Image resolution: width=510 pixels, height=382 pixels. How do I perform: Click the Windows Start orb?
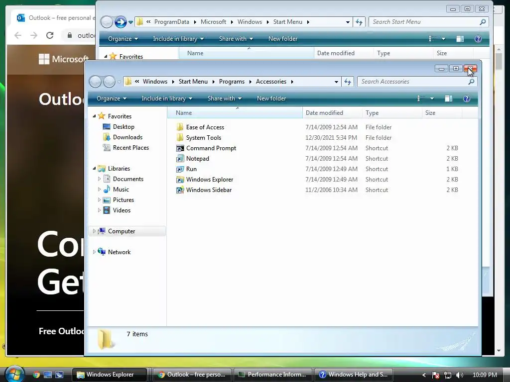(14, 374)
